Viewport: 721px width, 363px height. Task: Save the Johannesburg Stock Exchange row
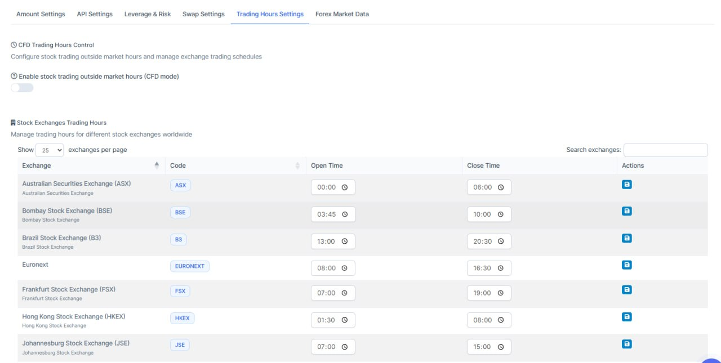[x=626, y=343]
